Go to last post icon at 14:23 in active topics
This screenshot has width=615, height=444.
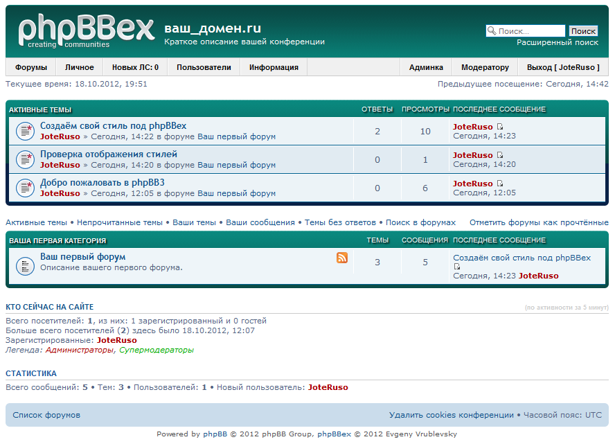click(500, 127)
